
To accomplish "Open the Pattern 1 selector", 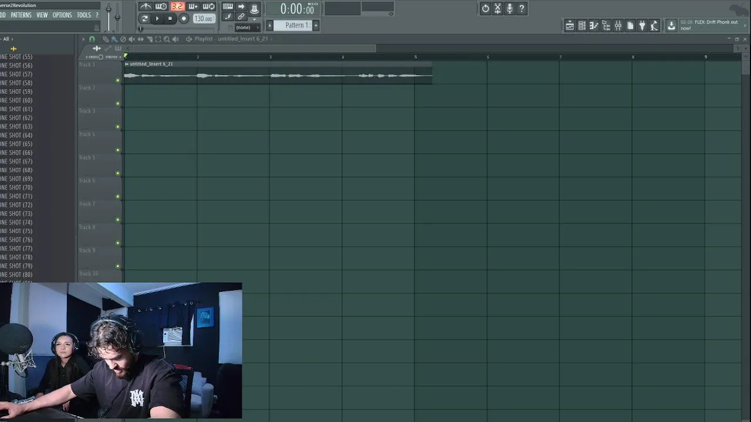I will [x=293, y=25].
